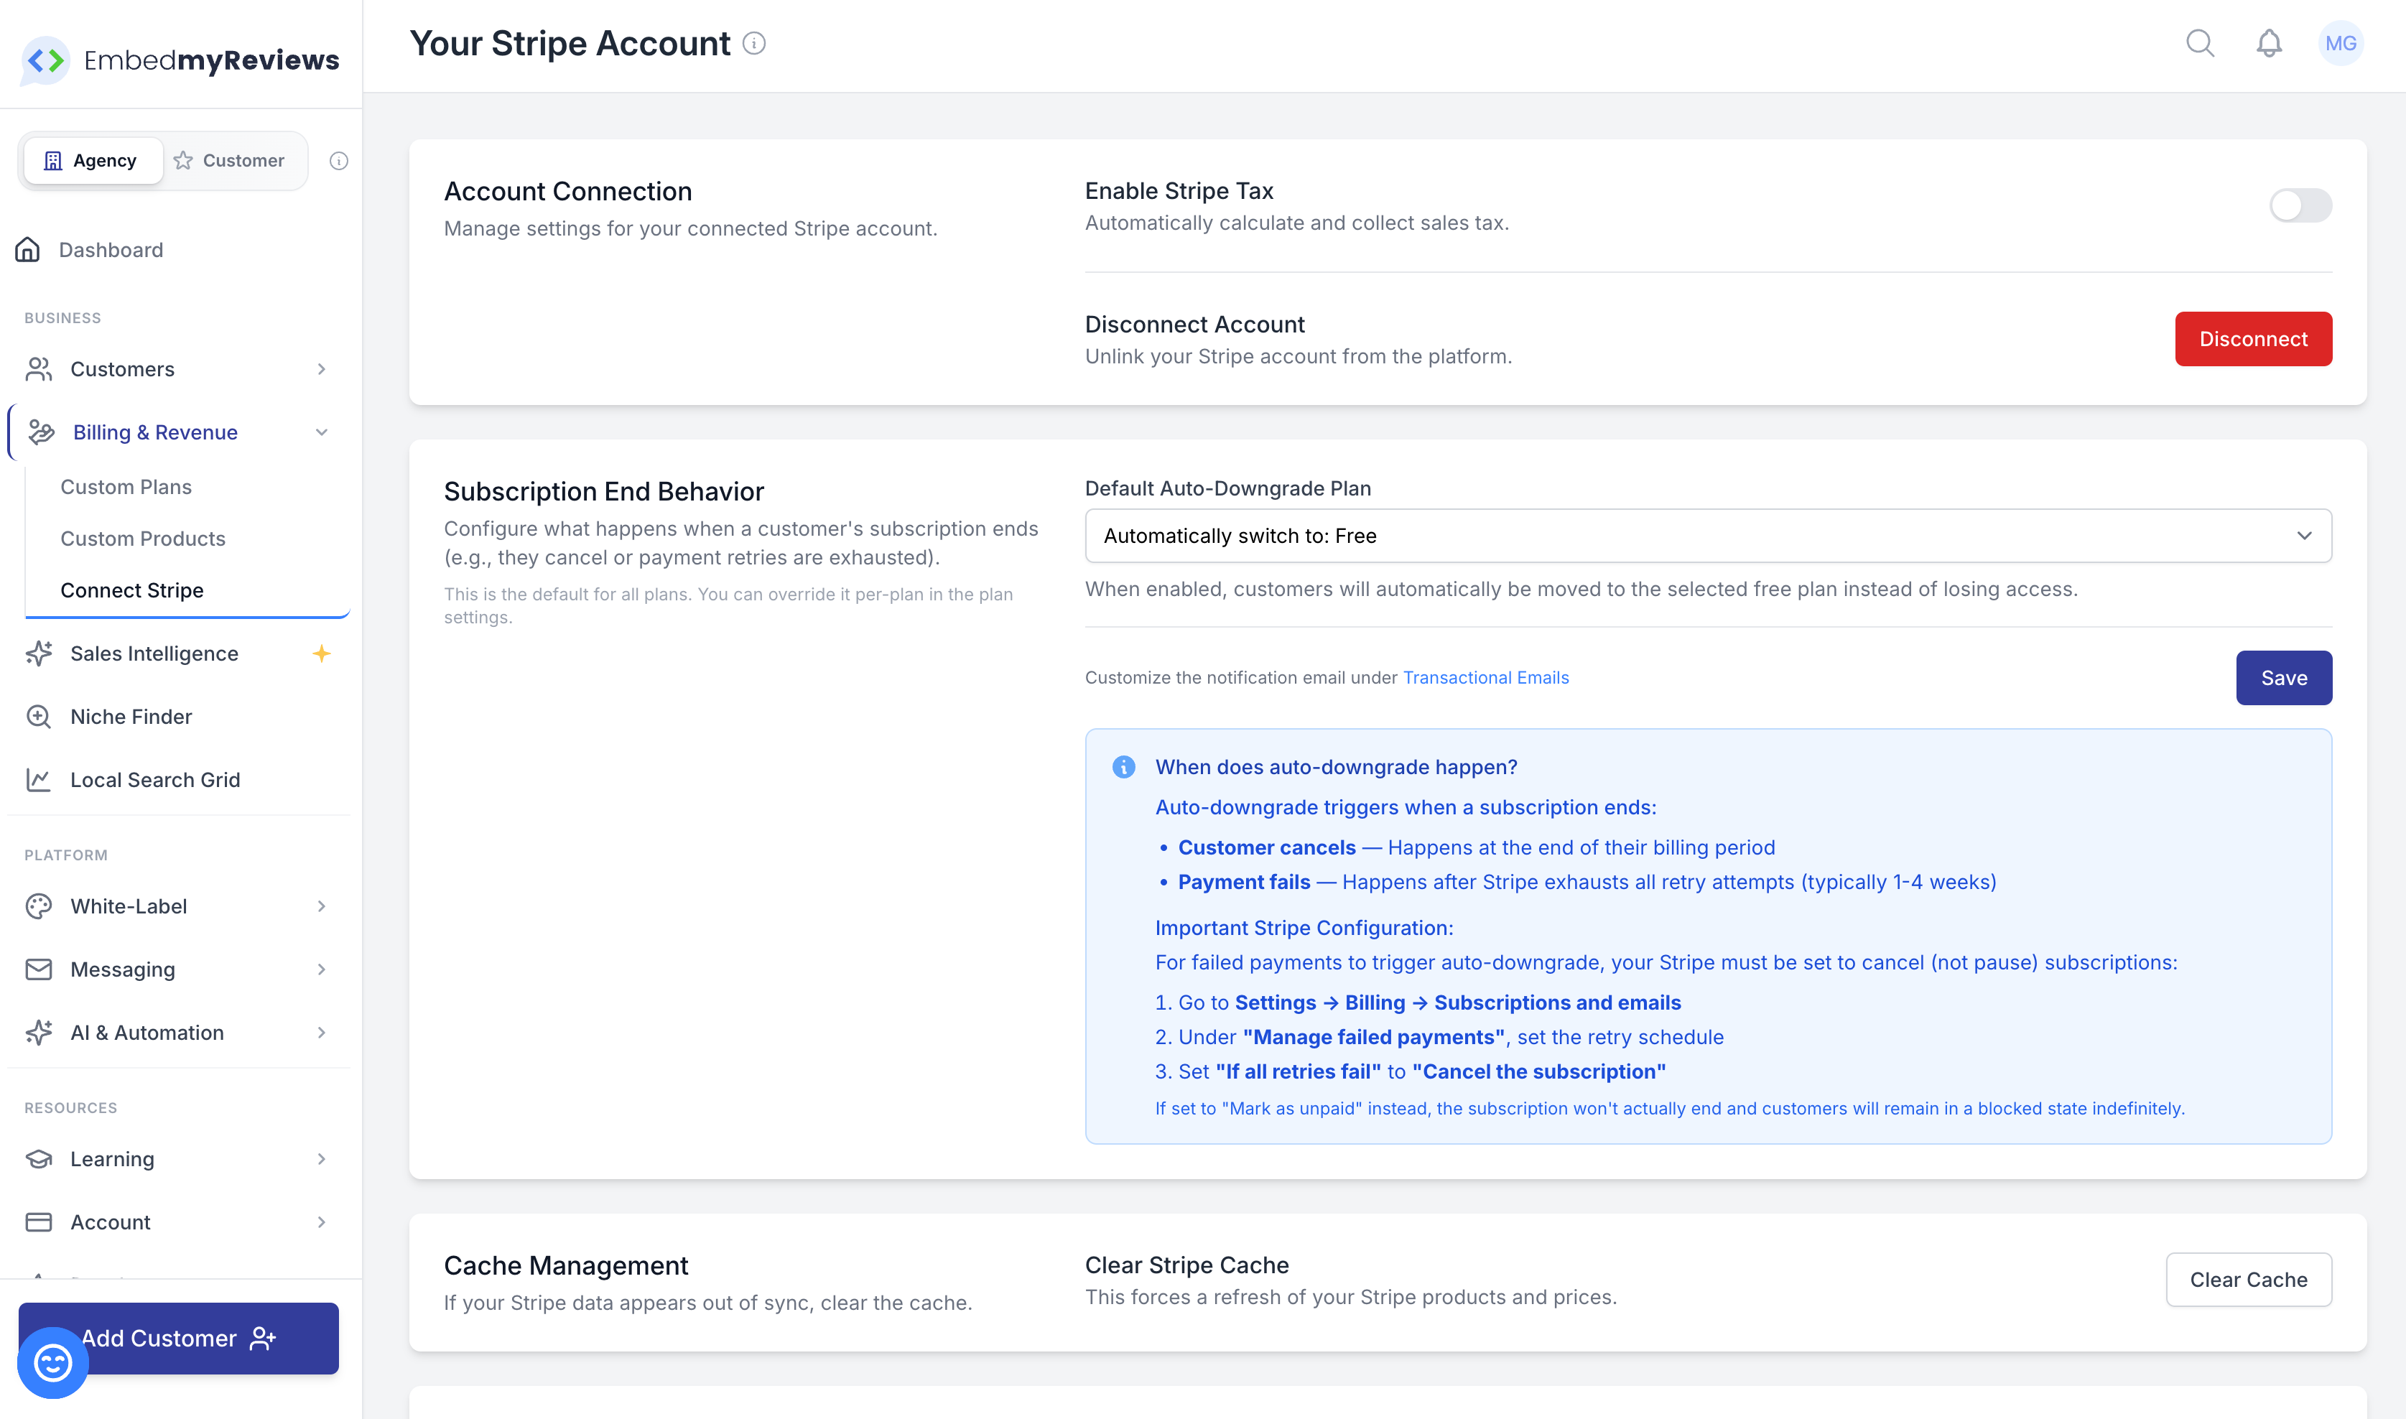2406x1419 pixels.
Task: Switch to Agency mode
Action: click(x=92, y=161)
